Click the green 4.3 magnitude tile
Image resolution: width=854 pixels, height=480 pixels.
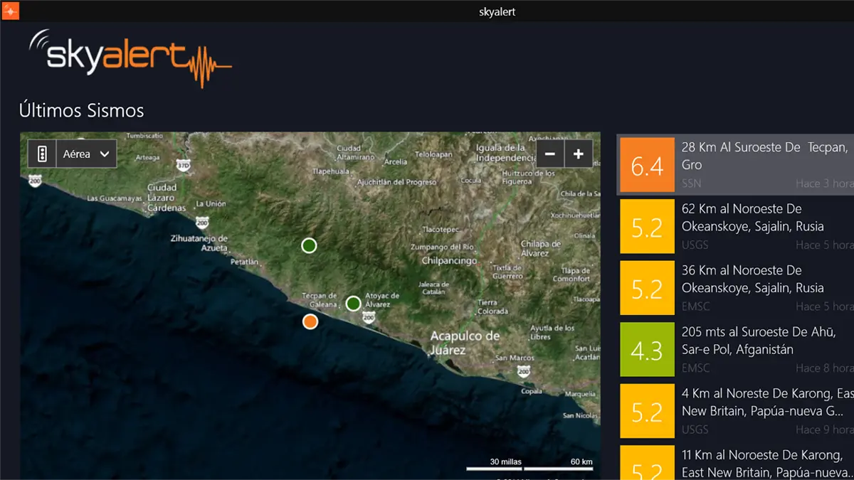[x=647, y=349]
